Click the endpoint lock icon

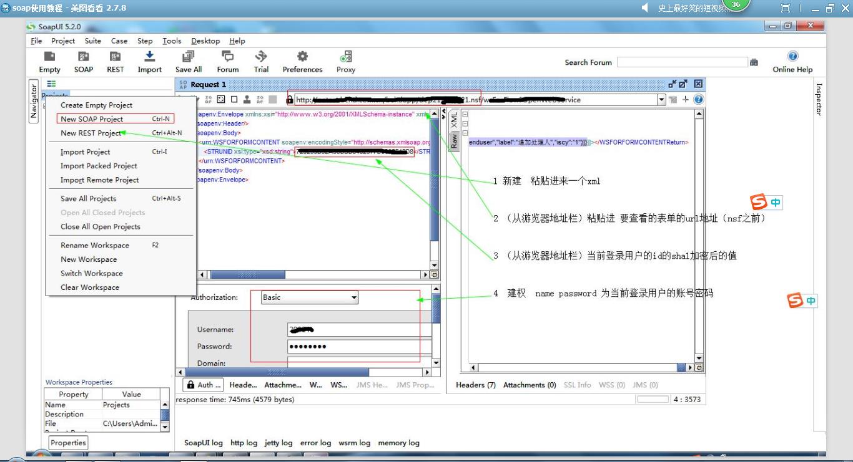290,100
